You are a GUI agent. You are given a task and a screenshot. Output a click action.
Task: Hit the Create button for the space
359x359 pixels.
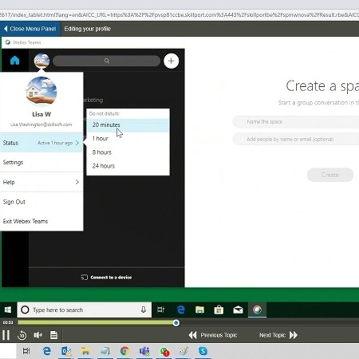pyautogui.click(x=330, y=175)
